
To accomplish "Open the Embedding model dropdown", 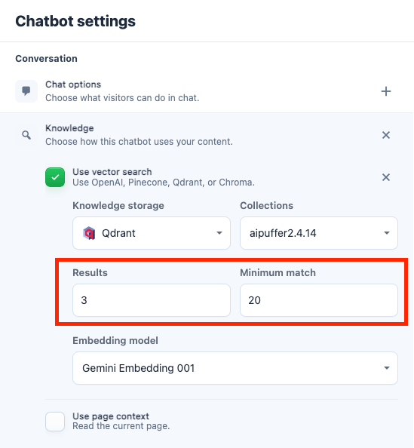I will point(235,368).
